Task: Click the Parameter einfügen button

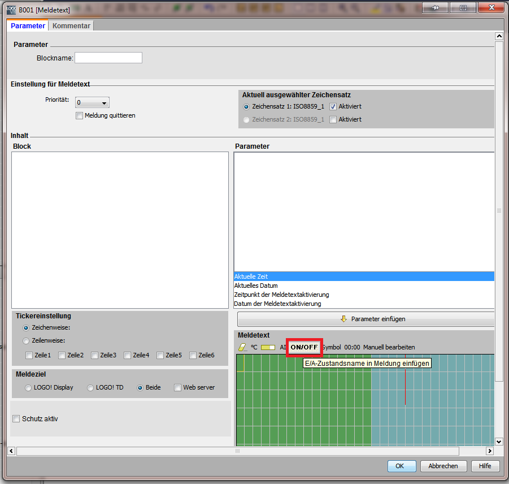Action: click(x=366, y=319)
